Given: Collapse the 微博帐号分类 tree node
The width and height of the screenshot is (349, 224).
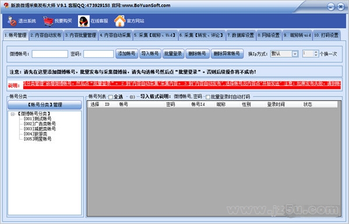Looking at the screenshot, I should pyautogui.click(x=13, y=114).
